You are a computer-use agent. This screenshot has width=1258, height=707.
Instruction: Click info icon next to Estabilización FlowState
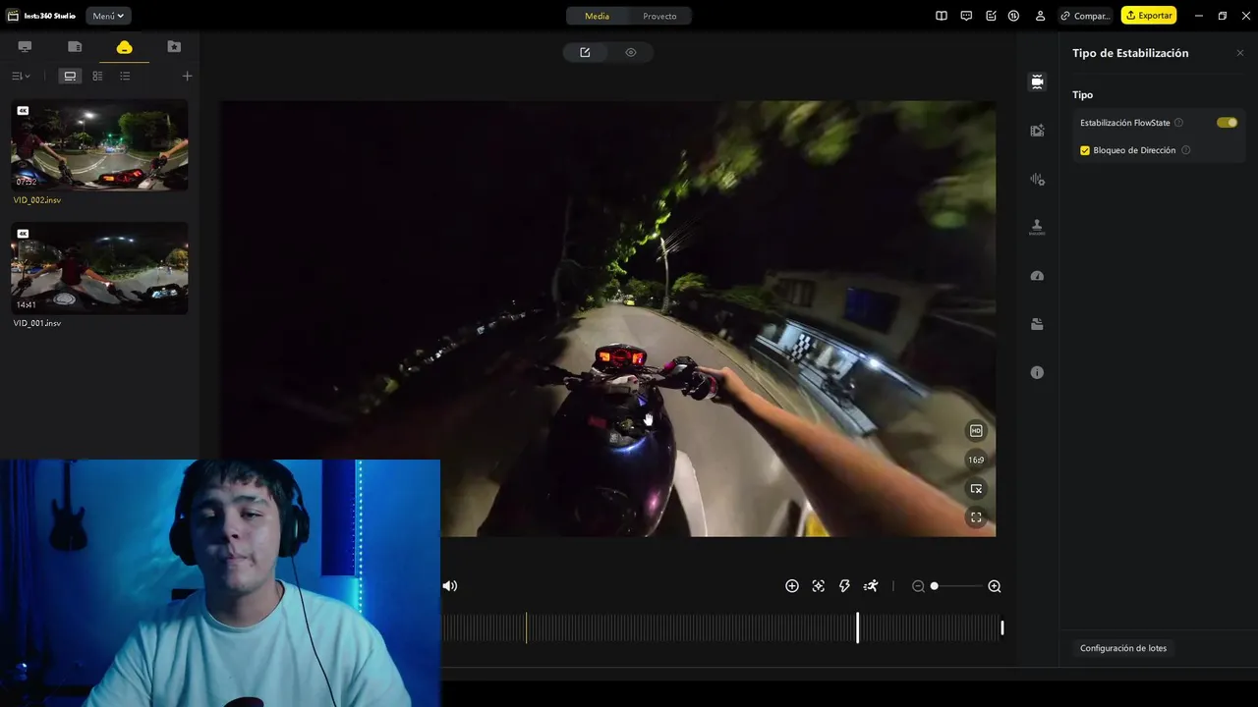point(1178,123)
